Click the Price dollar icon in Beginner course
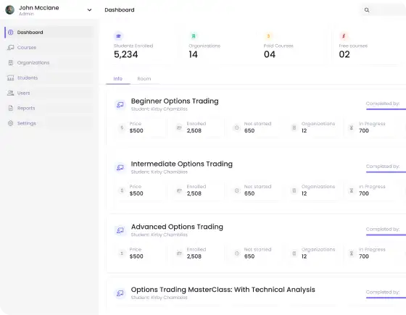 pyautogui.click(x=122, y=127)
